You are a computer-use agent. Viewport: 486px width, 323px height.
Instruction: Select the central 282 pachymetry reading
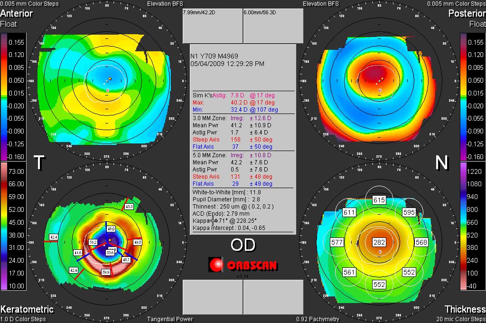tap(379, 242)
